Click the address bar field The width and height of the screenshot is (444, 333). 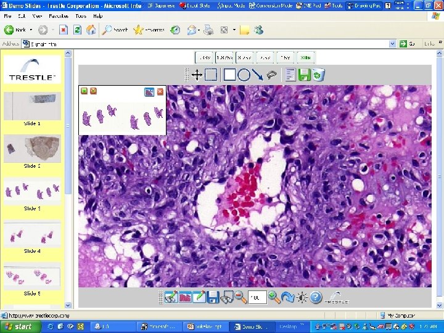[x=209, y=44]
